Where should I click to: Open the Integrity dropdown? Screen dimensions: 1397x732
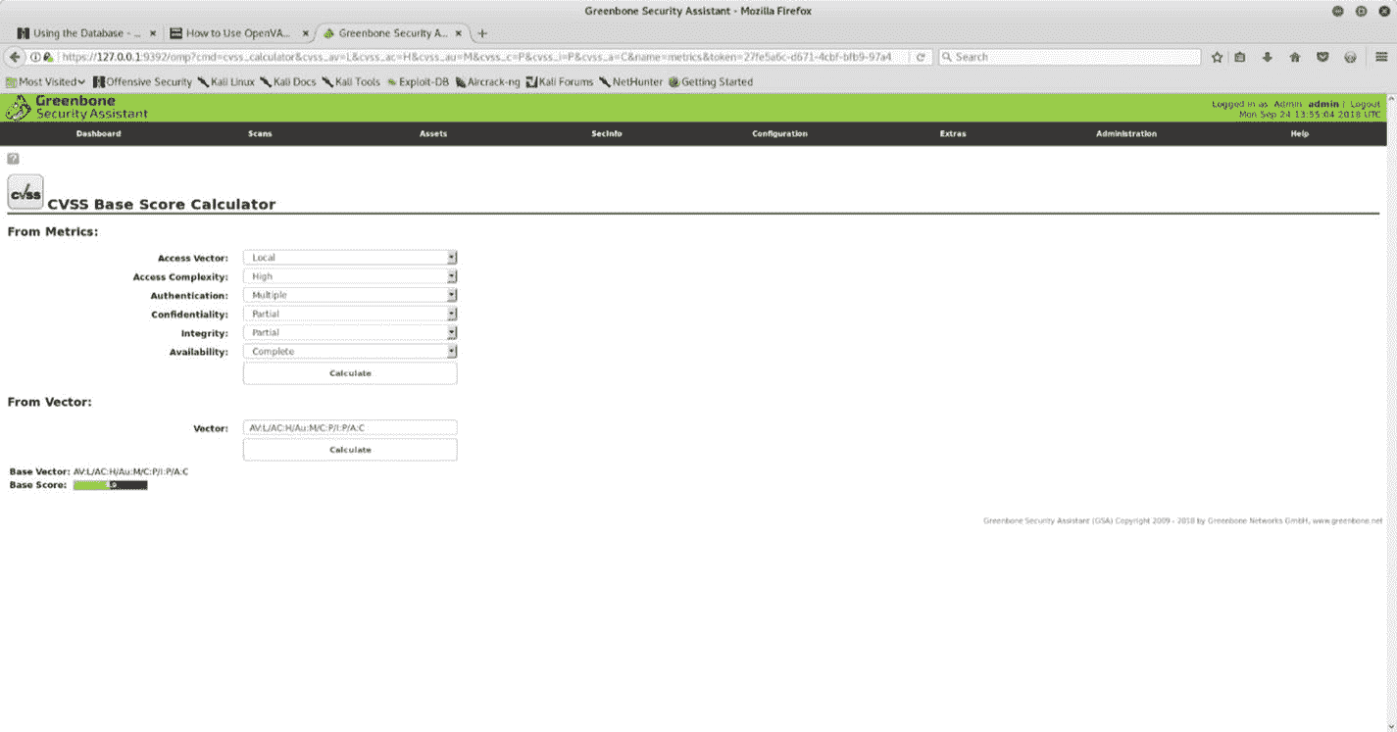[x=350, y=332]
